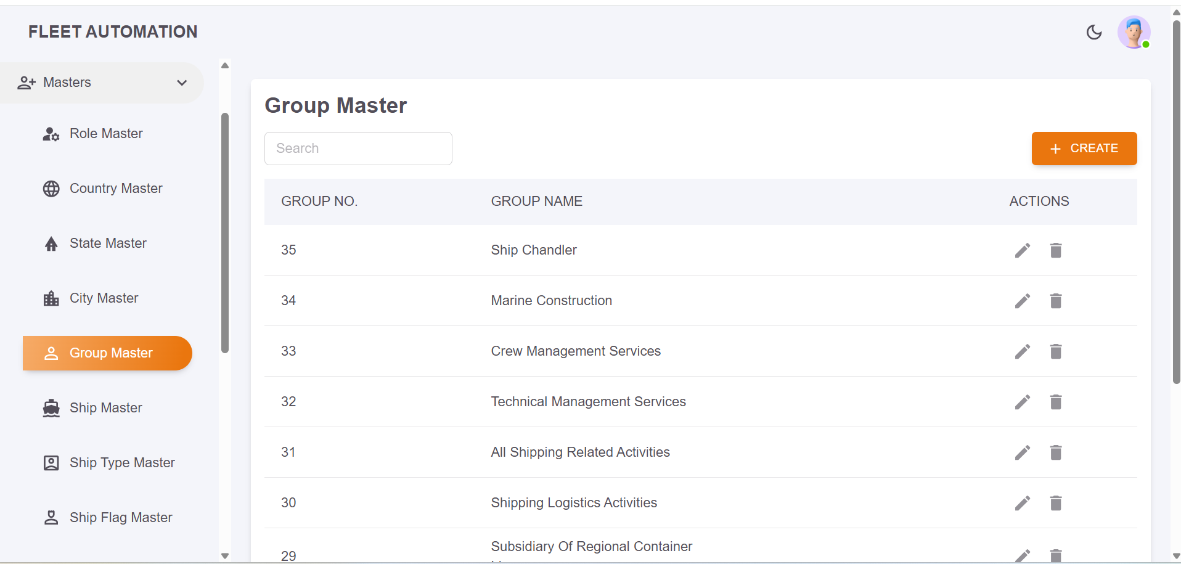Screen dimensions: 1181x564
Task: Open the edit pencil for Ship Chandler
Action: (x=1023, y=250)
